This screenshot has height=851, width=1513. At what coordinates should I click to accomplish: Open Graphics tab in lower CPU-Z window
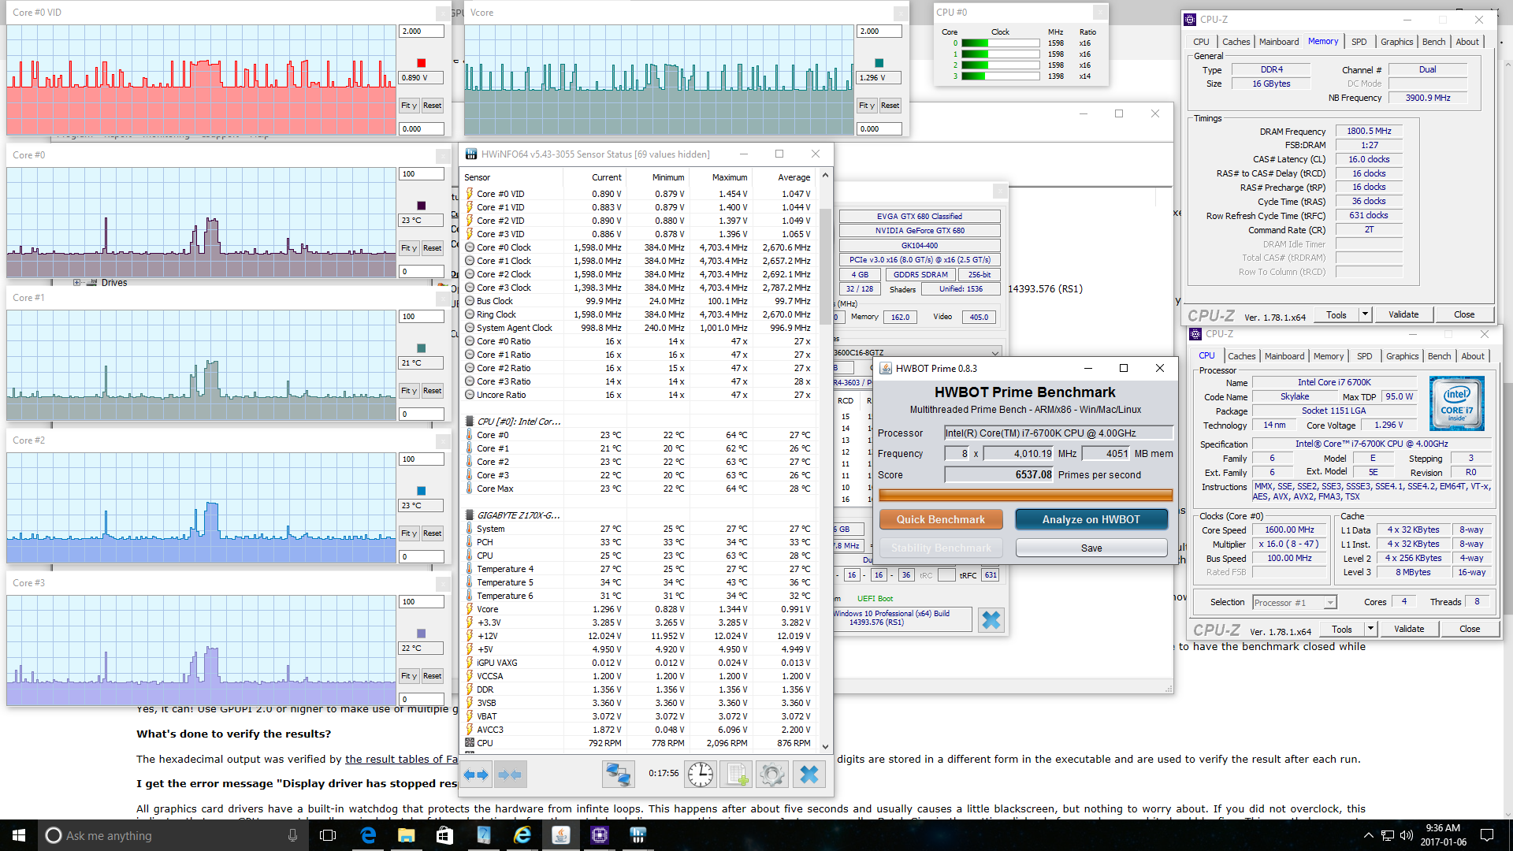coord(1403,356)
